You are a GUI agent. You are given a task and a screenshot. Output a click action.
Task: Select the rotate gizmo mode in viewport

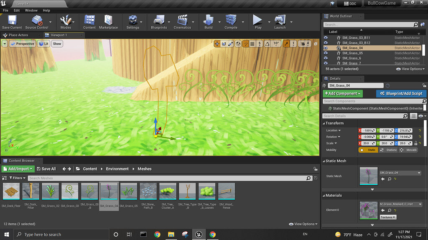[x=224, y=43]
